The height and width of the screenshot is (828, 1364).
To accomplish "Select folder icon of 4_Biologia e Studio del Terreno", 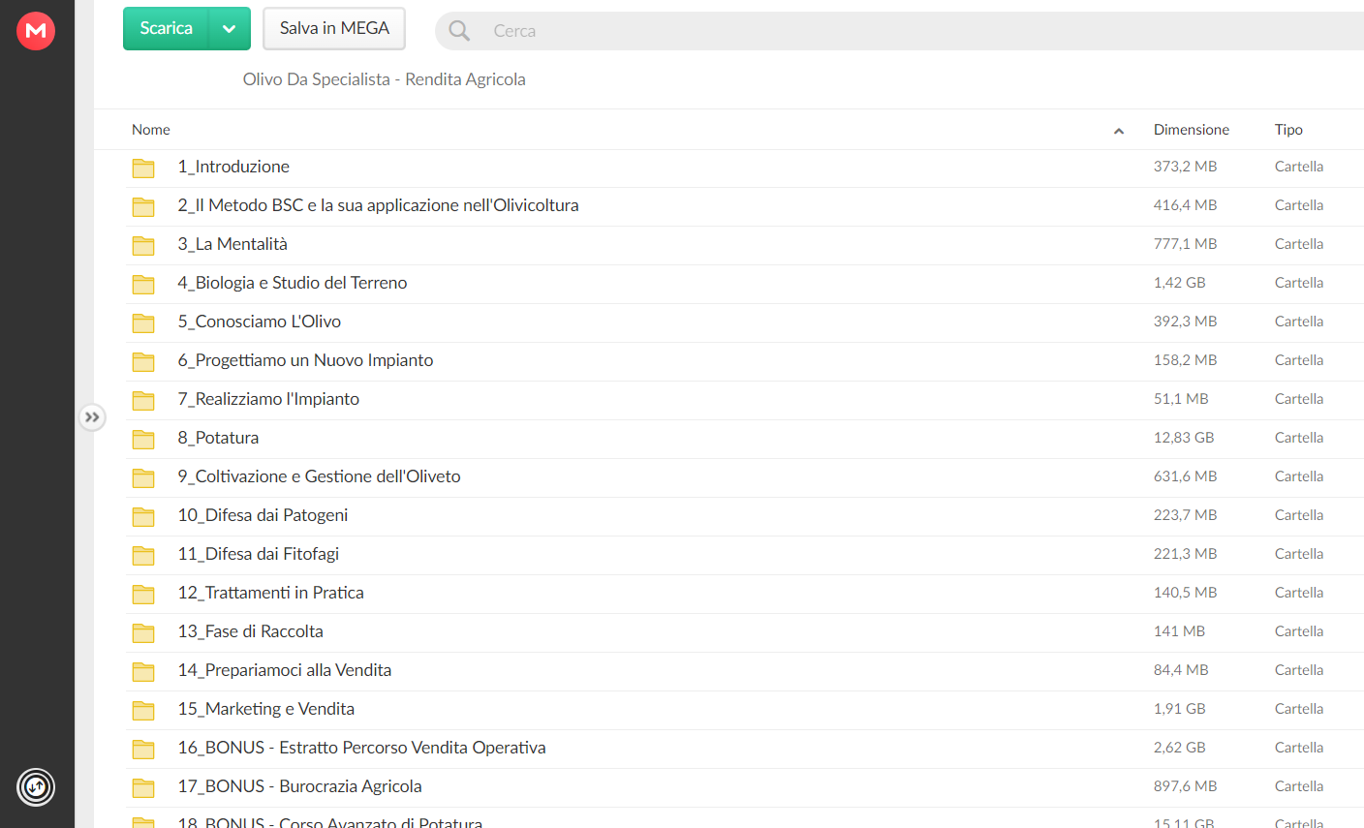I will pyautogui.click(x=143, y=284).
